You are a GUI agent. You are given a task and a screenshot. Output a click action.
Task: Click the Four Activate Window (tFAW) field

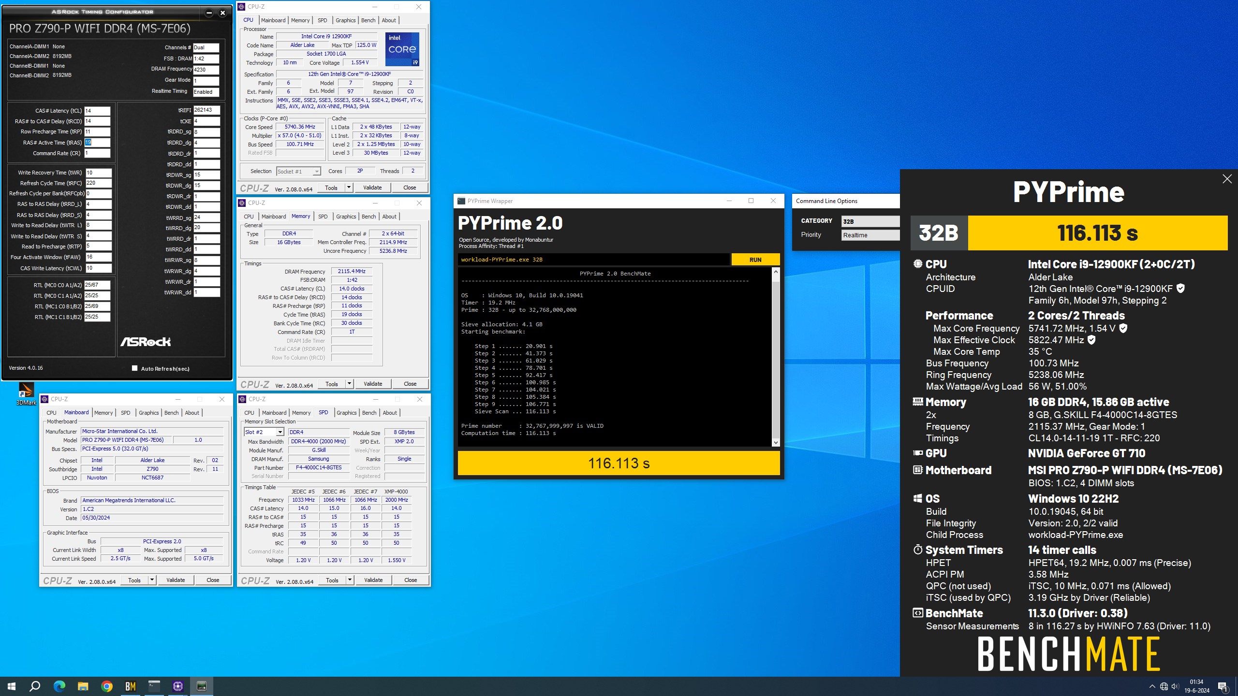(x=99, y=257)
